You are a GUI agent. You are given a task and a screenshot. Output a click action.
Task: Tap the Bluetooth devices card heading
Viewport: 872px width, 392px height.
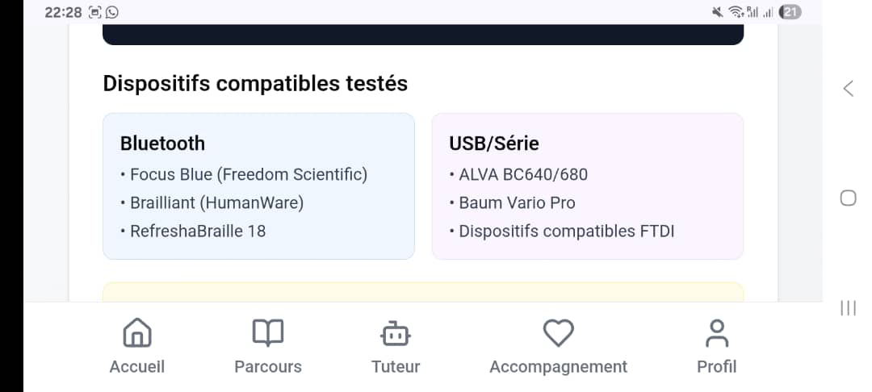[162, 144]
